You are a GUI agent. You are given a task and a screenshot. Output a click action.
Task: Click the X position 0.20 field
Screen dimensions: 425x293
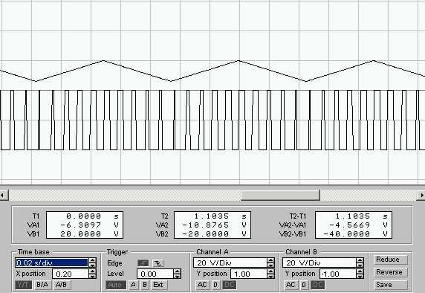[70, 274]
